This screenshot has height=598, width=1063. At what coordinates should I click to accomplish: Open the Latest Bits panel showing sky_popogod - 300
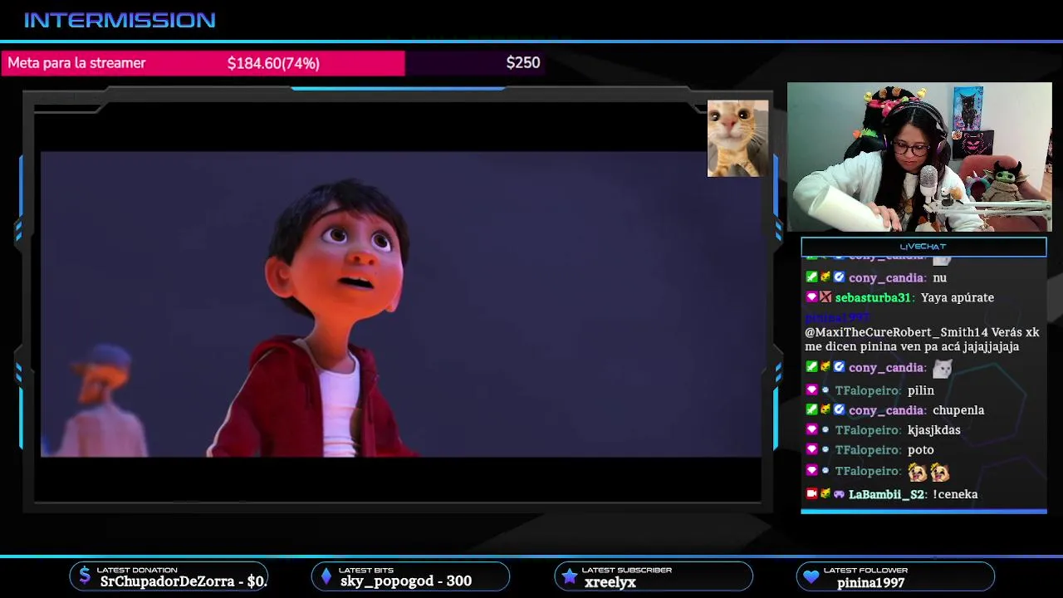[410, 576]
